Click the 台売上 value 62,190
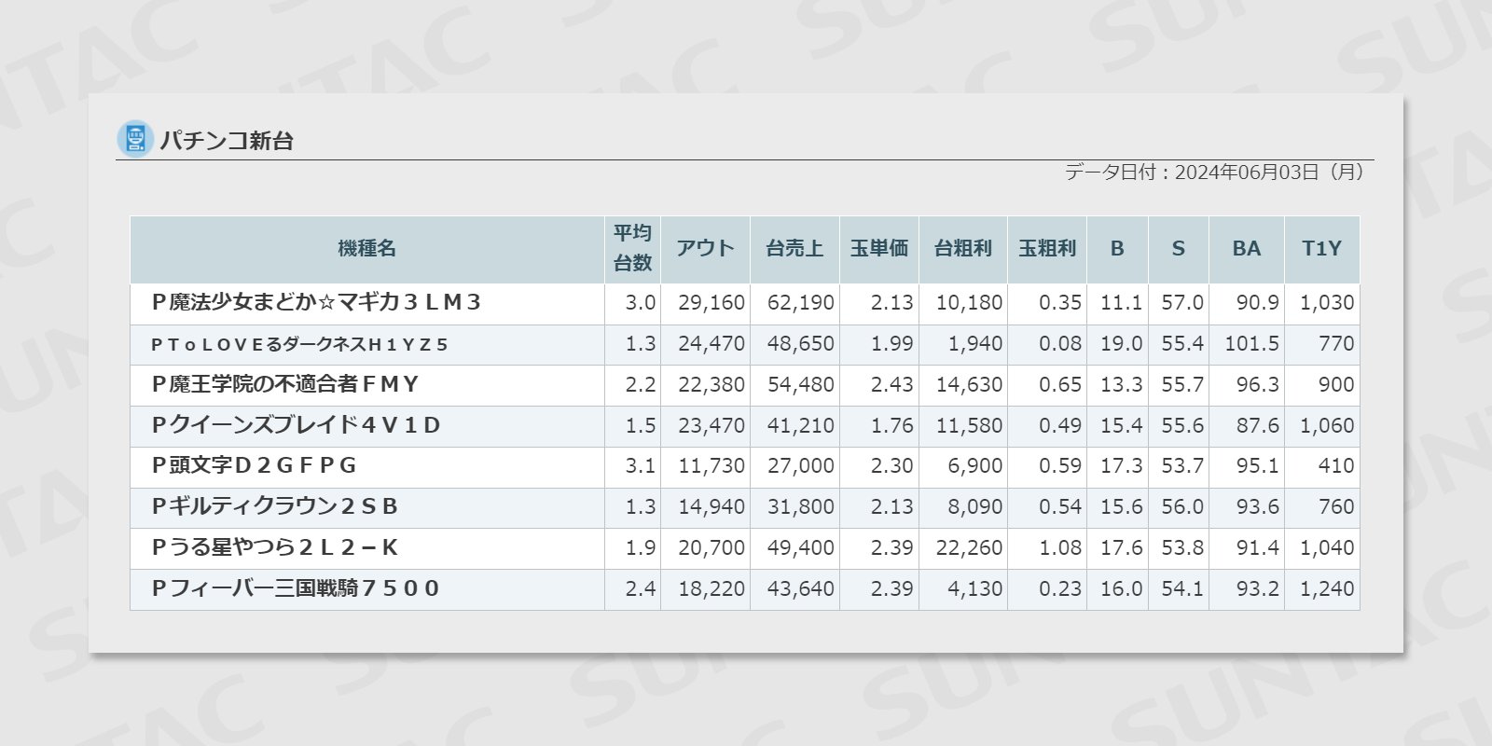1492x746 pixels. pos(801,303)
